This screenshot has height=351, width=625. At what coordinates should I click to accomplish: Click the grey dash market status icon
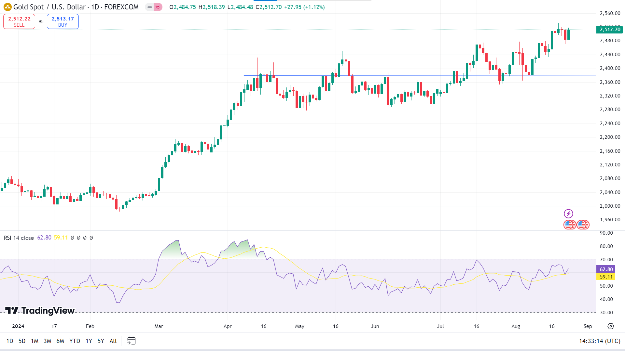pos(149,7)
